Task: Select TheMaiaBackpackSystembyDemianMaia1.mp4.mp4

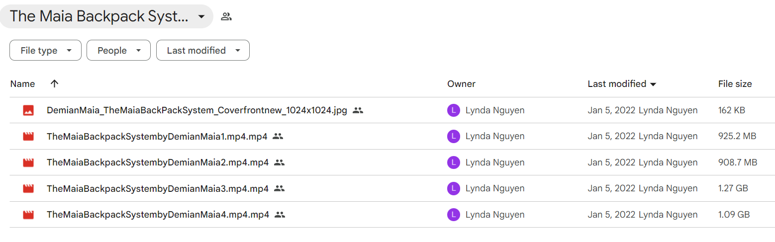Action: 157,136
